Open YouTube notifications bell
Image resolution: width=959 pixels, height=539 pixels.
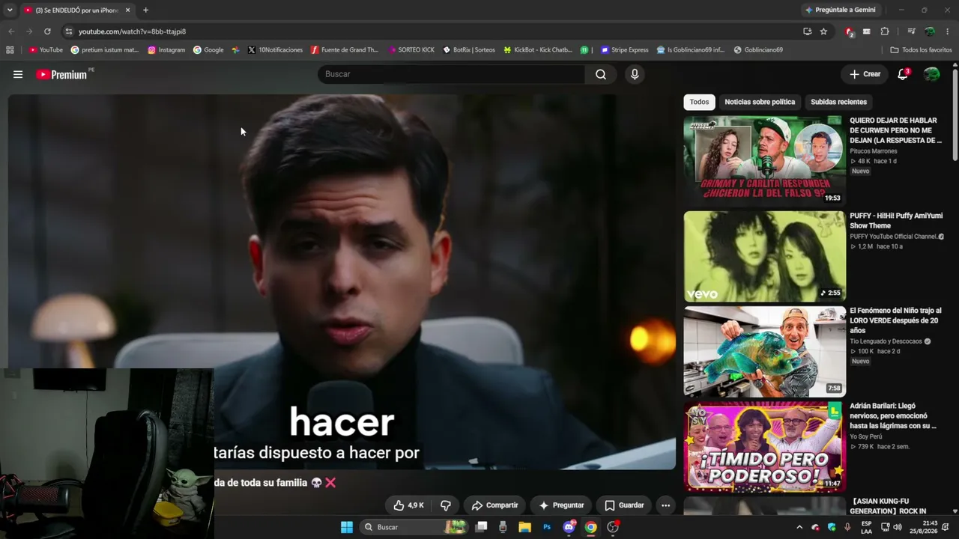903,74
